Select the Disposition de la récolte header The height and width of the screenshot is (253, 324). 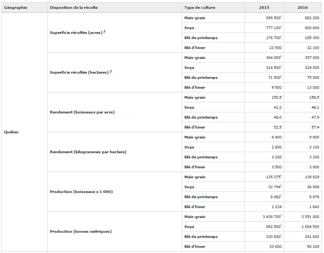[x=74, y=8]
